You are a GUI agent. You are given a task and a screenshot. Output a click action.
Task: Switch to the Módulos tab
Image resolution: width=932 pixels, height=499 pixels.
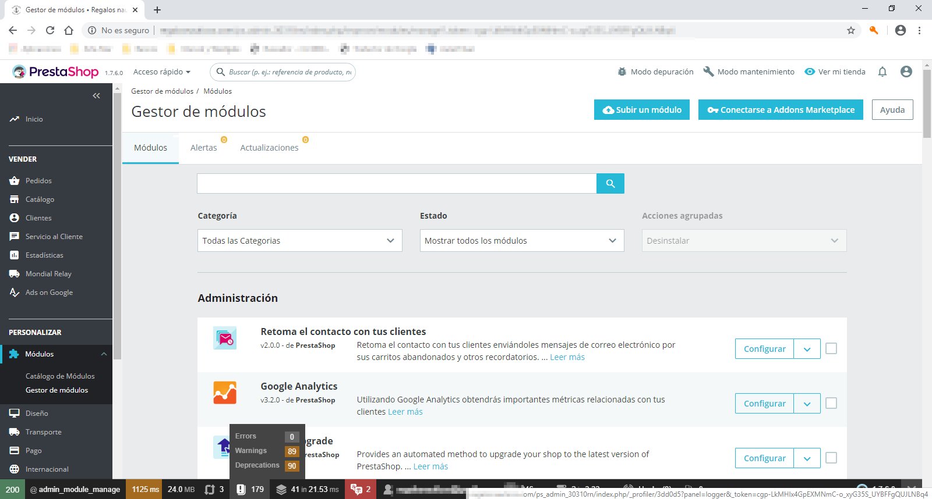coord(150,148)
